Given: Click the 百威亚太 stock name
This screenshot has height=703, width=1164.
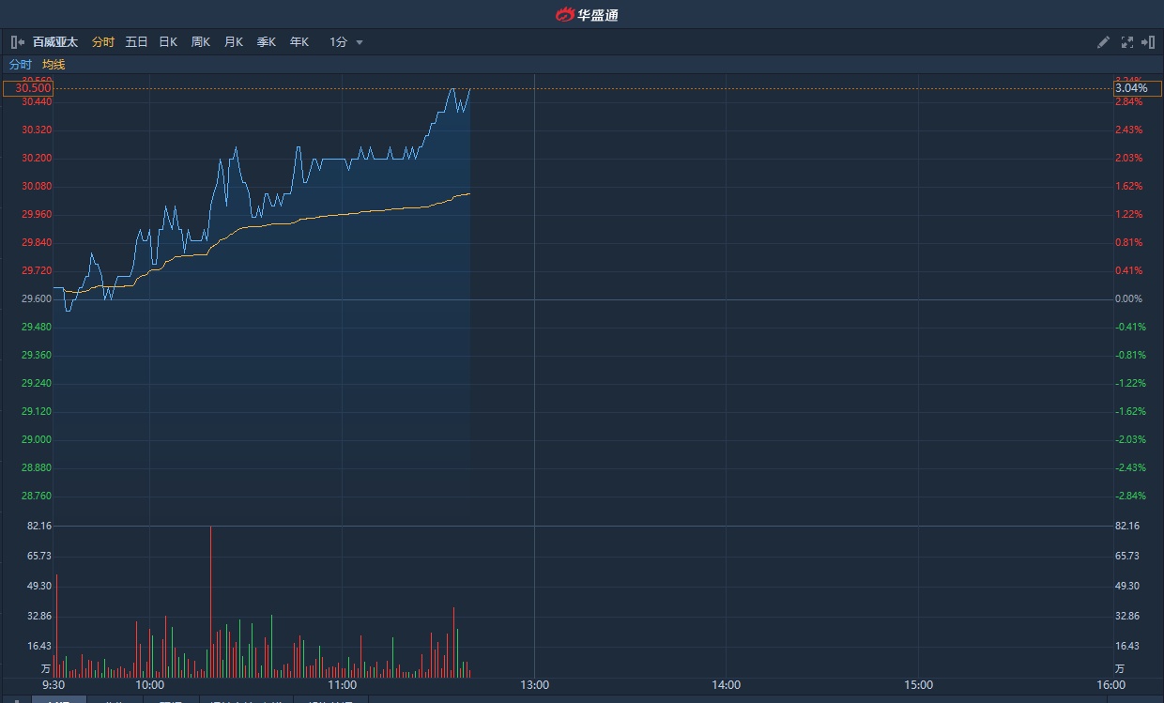Looking at the screenshot, I should pyautogui.click(x=55, y=42).
